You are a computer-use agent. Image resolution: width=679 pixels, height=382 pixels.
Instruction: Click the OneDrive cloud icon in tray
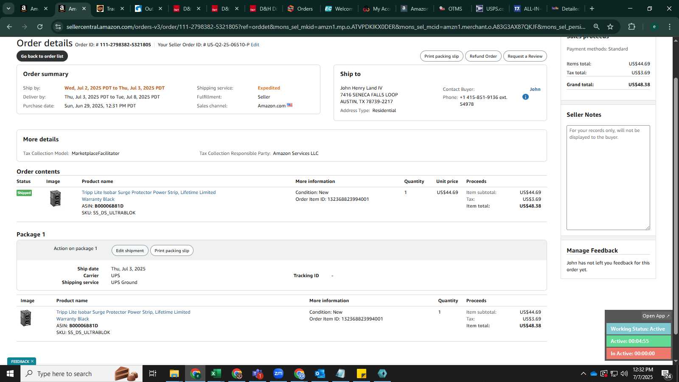tap(594, 374)
